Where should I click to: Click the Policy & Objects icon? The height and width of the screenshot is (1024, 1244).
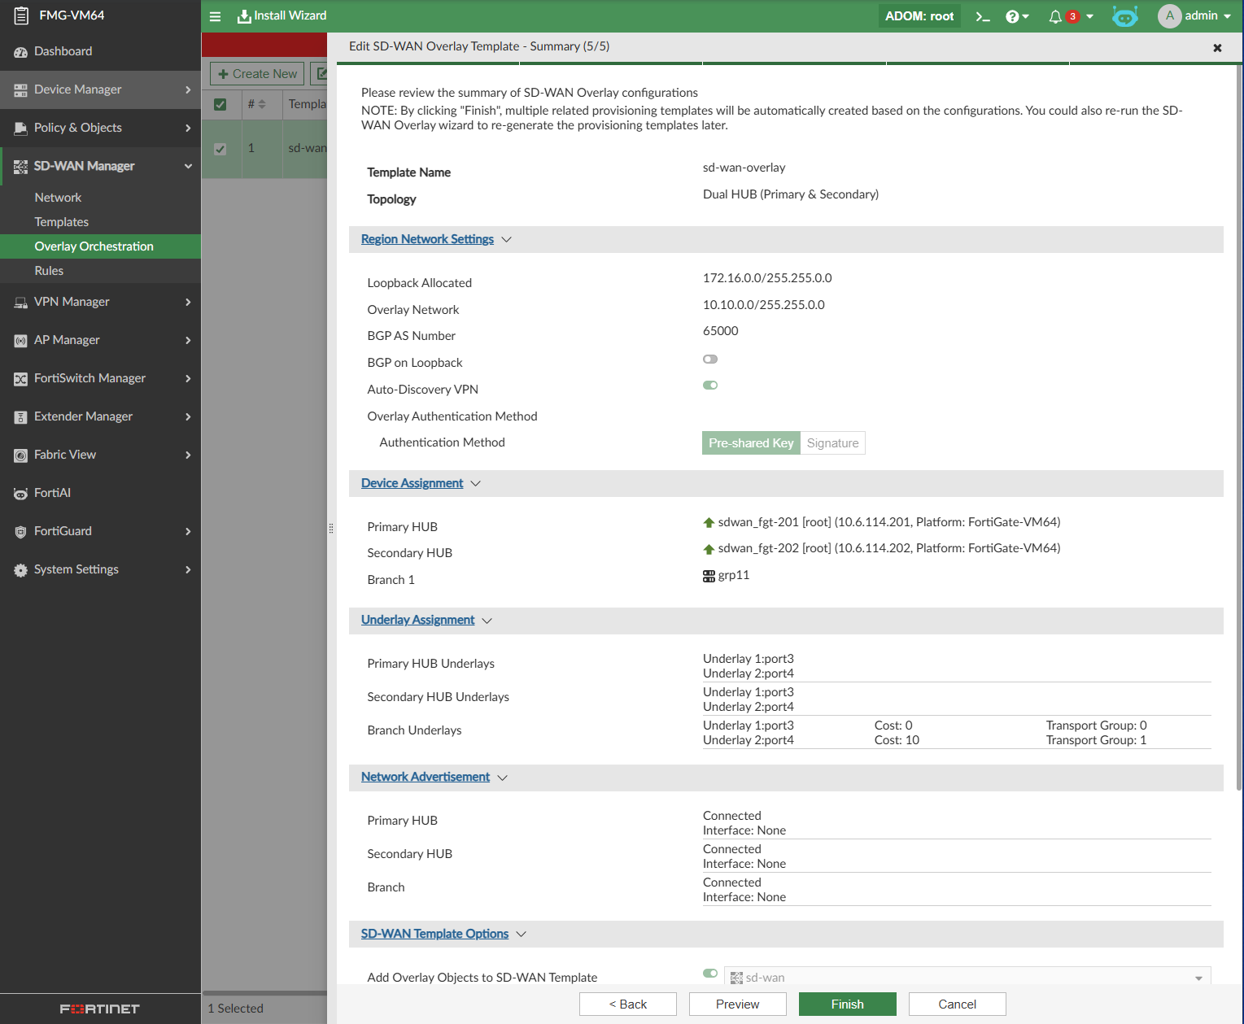[21, 128]
